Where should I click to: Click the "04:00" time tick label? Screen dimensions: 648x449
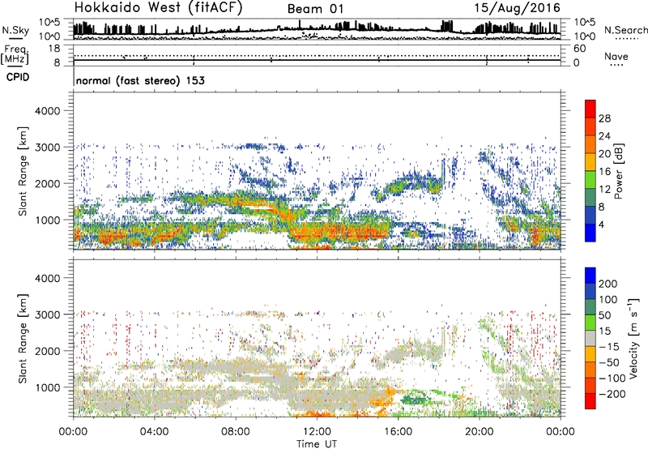tap(154, 432)
